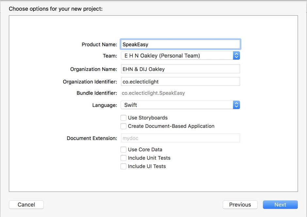The height and width of the screenshot is (217, 307).
Task: Enable the Use Storyboards checkbox
Action: coord(123,118)
